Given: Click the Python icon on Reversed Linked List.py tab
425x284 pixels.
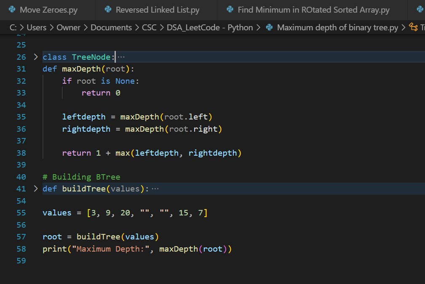Looking at the screenshot, I should click(108, 10).
